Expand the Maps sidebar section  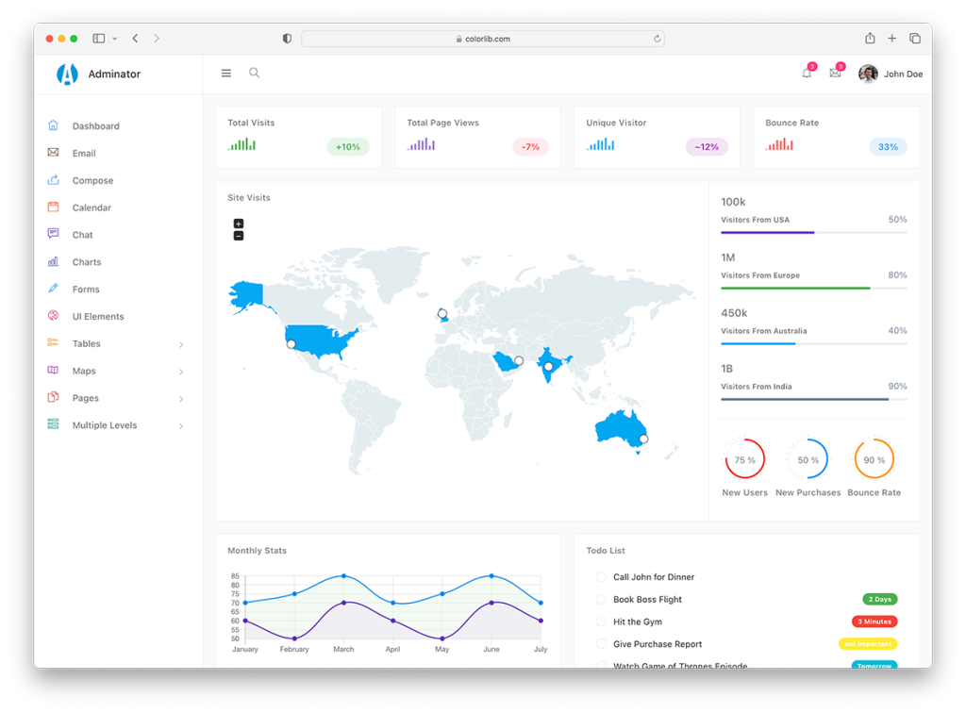tap(84, 372)
